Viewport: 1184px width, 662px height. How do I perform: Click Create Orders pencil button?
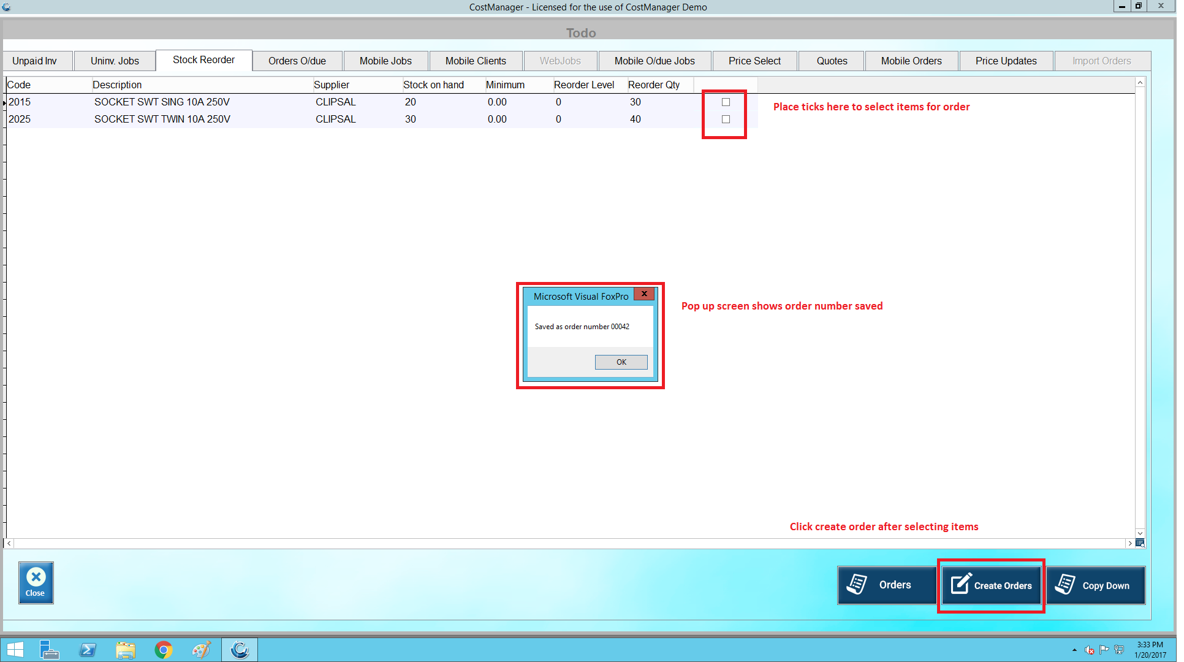pos(990,585)
